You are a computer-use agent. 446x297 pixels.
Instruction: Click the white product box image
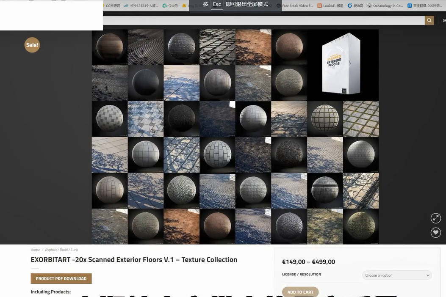341,64
